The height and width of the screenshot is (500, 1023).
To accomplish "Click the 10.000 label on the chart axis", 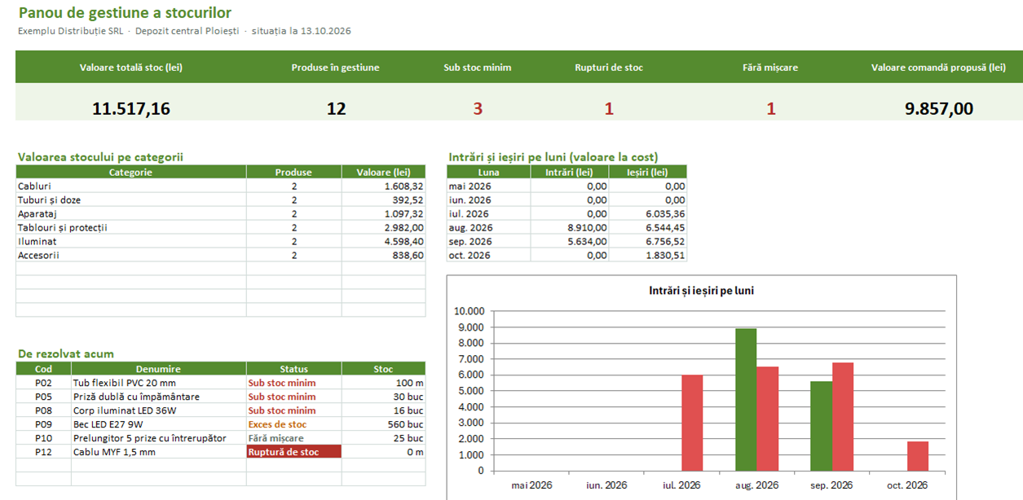I will pyautogui.click(x=469, y=311).
